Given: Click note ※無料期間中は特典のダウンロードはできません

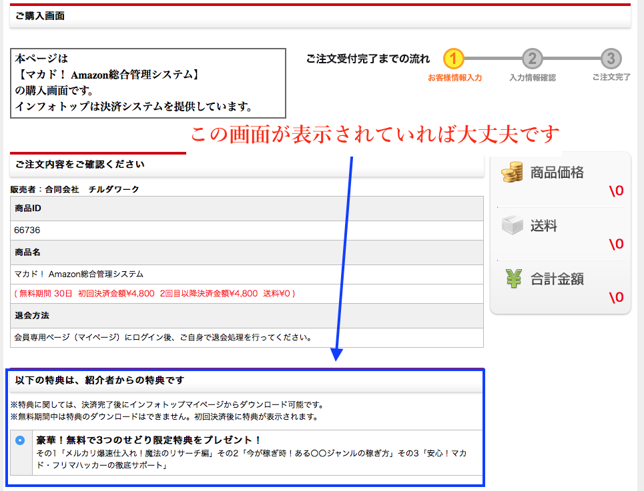Looking at the screenshot, I should click(x=164, y=417).
